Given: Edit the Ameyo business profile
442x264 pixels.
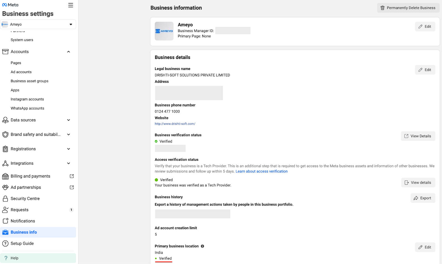Looking at the screenshot, I should [x=425, y=26].
